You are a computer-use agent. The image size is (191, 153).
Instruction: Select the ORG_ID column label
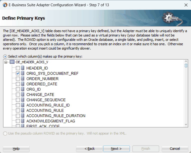pyautogui.click(x=34, y=89)
